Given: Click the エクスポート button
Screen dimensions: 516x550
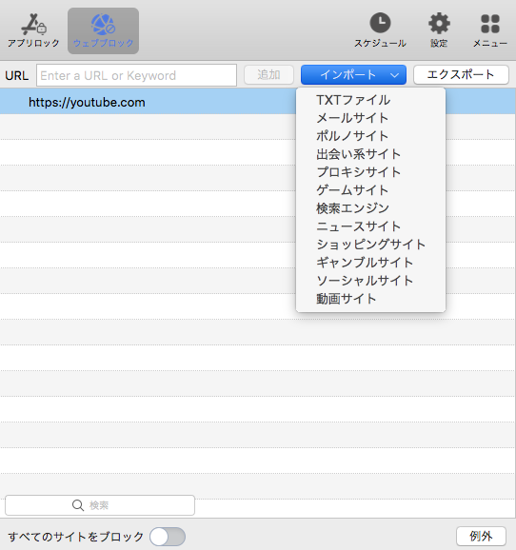Looking at the screenshot, I should [461, 75].
